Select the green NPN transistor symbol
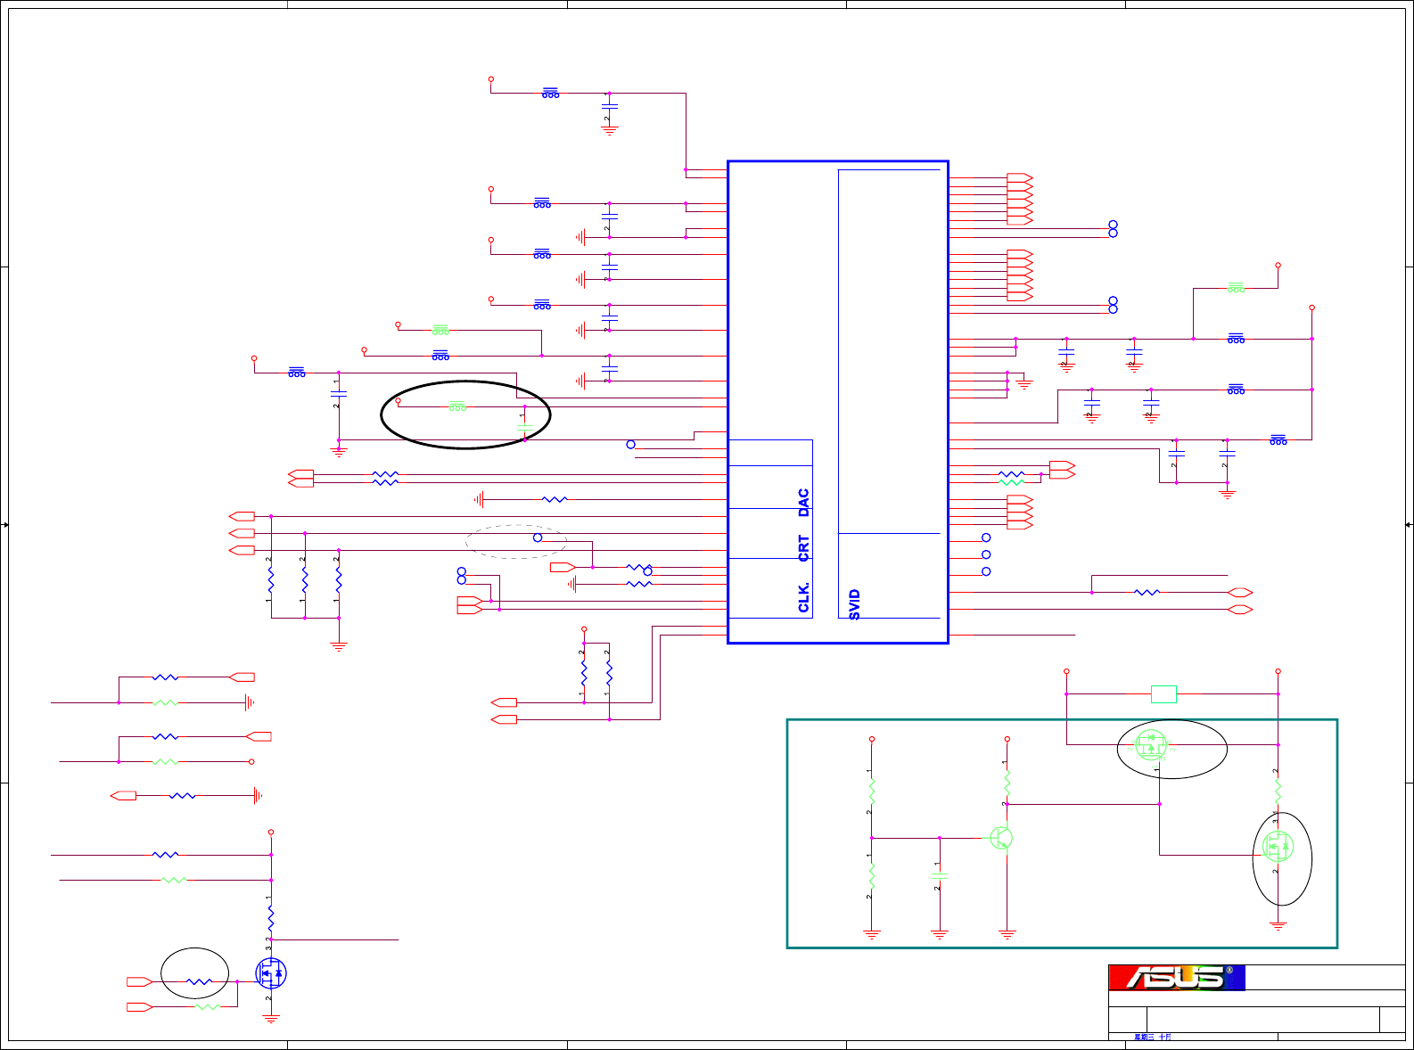The image size is (1414, 1050). point(1002,838)
